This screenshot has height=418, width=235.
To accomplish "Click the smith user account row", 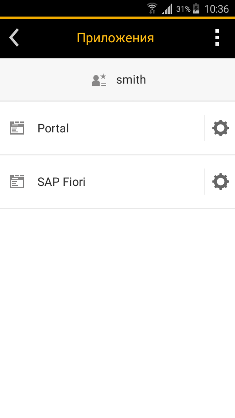I will tap(117, 80).
